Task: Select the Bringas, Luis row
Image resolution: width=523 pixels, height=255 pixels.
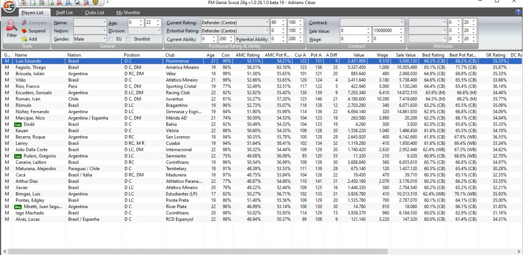Action: 261,194
